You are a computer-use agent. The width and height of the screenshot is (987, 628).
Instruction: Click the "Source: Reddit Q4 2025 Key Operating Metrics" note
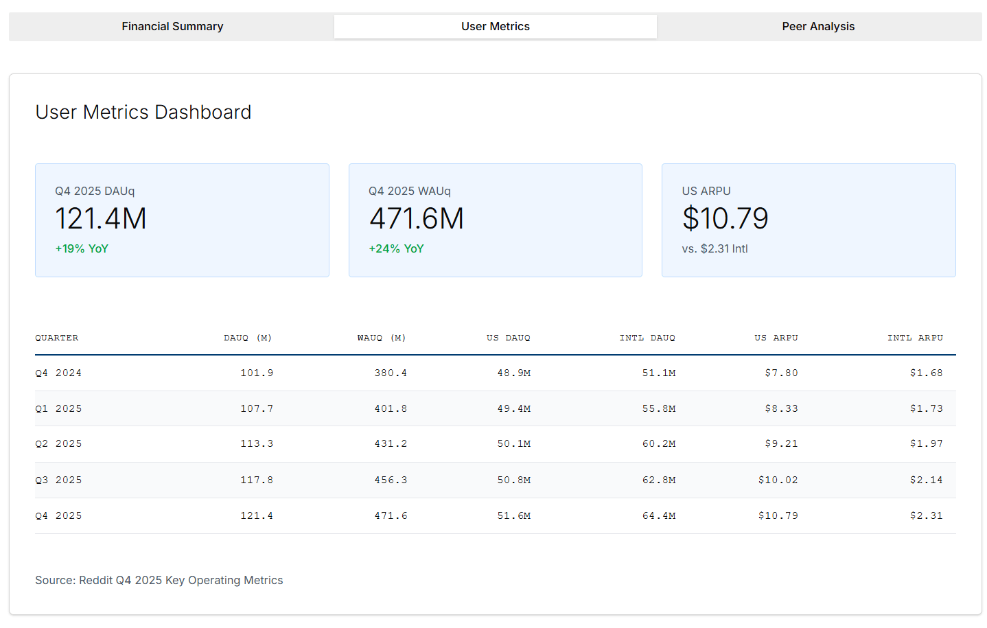pos(159,580)
